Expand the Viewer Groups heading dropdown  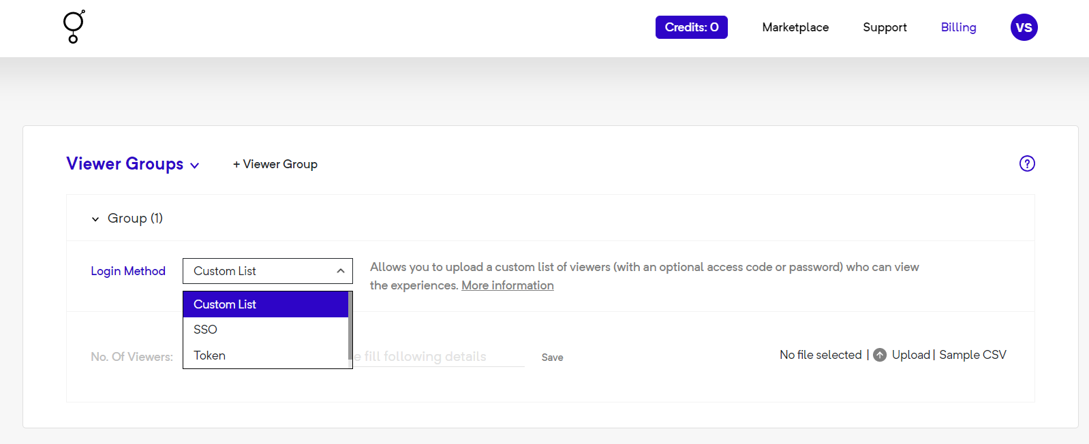pyautogui.click(x=194, y=165)
